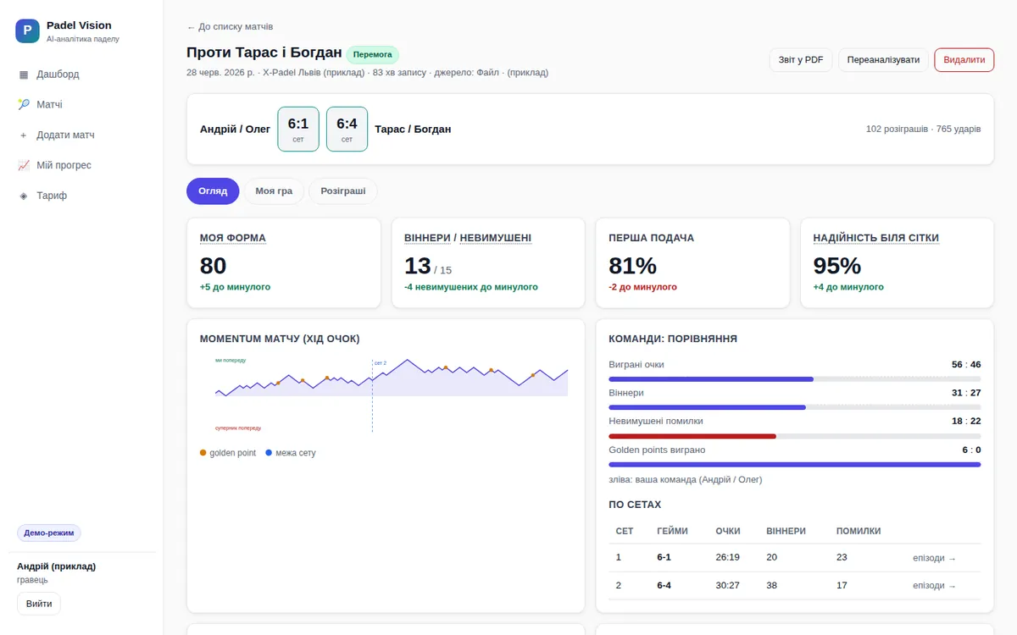
Task: Switch to the Моя гра tab
Action: click(x=274, y=191)
